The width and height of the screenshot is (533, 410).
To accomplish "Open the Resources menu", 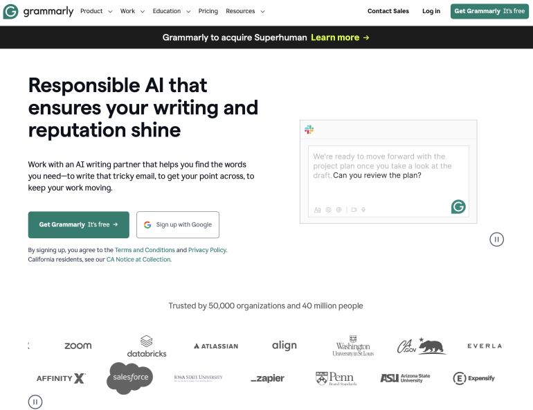I will tap(240, 11).
